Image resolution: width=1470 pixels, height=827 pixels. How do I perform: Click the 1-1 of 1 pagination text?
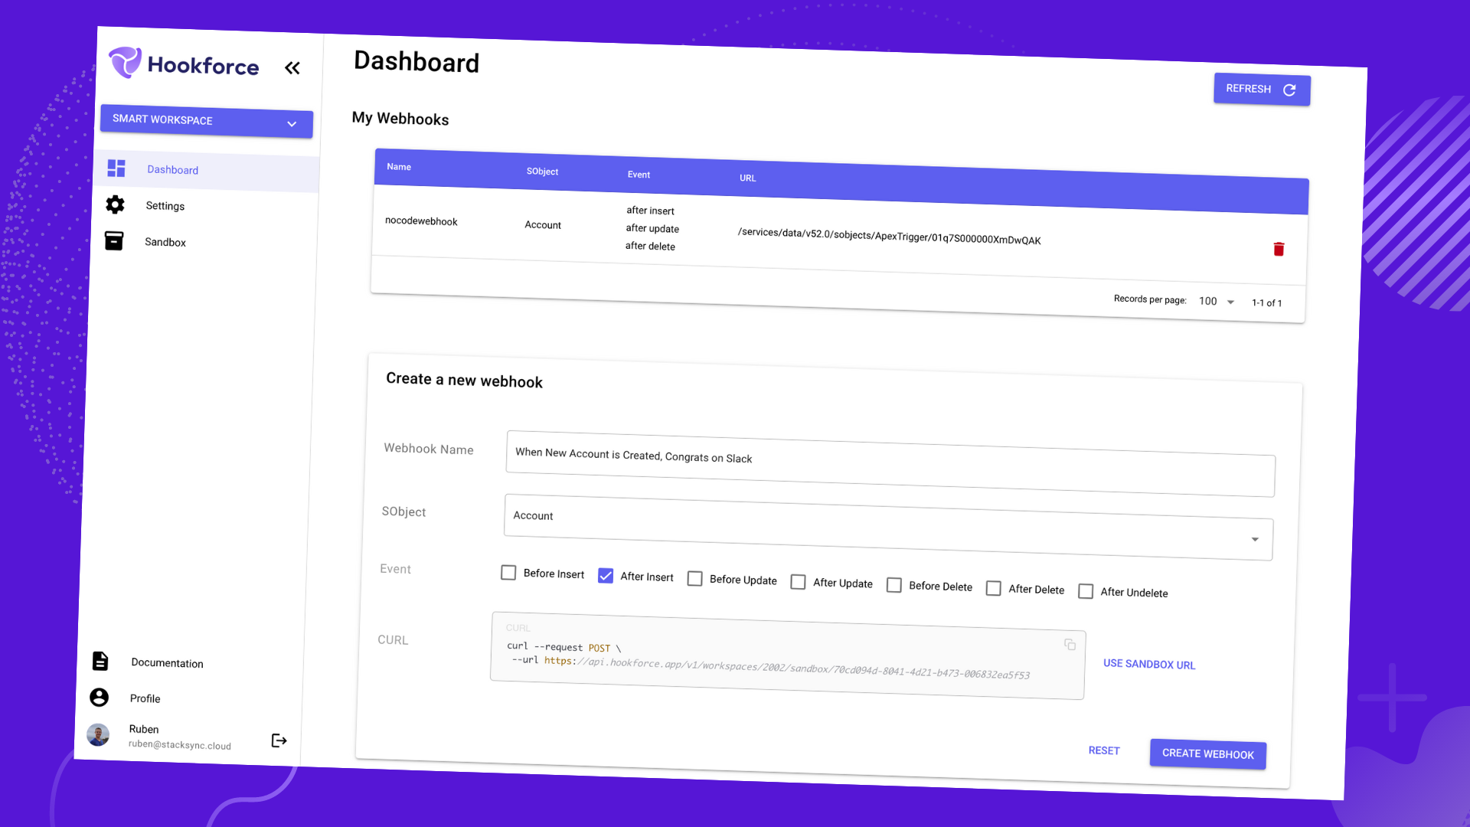click(1266, 303)
